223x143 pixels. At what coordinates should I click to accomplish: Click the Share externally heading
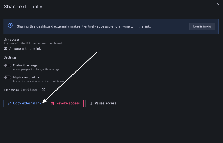pyautogui.click(x=23, y=7)
